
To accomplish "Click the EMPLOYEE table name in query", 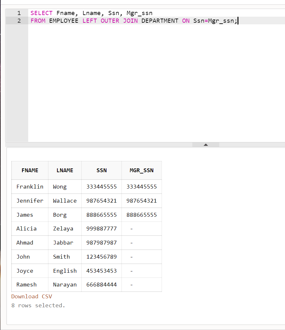I will [64, 21].
